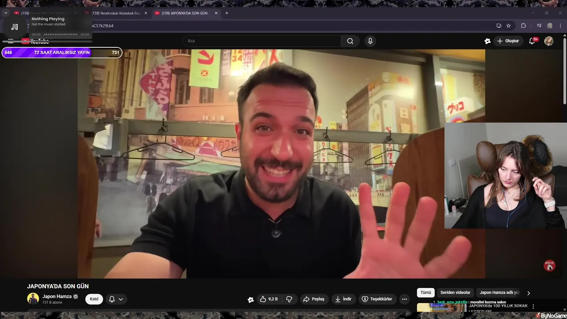Click the install app icon in address bar
Viewport: 567px width, 319px height.
click(499, 26)
